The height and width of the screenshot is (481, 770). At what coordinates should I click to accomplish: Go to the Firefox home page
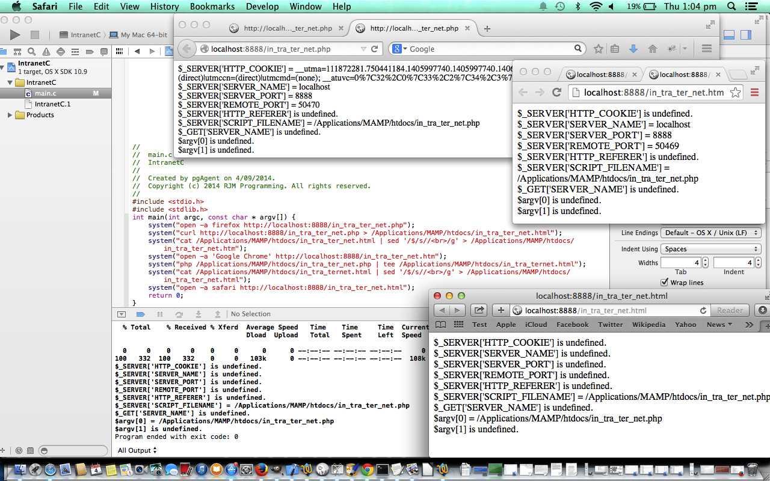coord(652,49)
